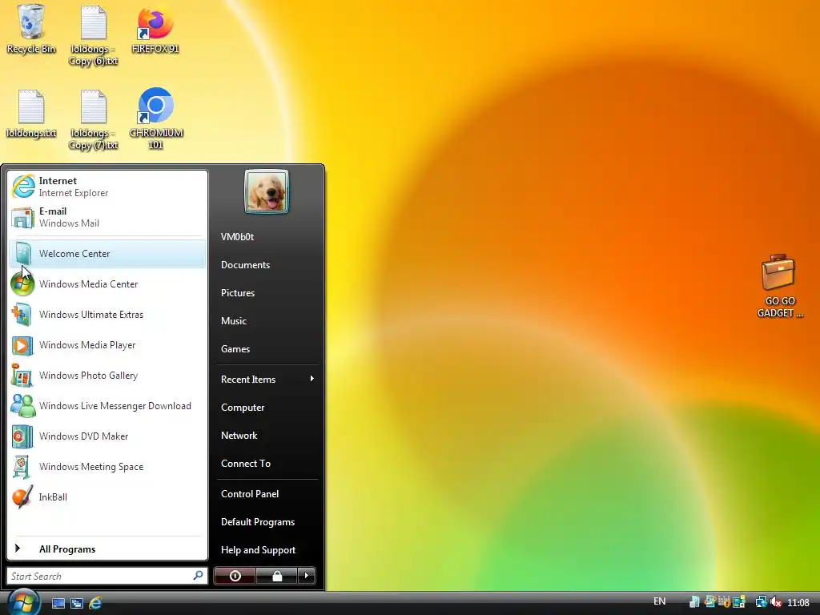Open Windows Ultimate Extras
Screen dimensions: 820x615
pyautogui.click(x=108, y=314)
